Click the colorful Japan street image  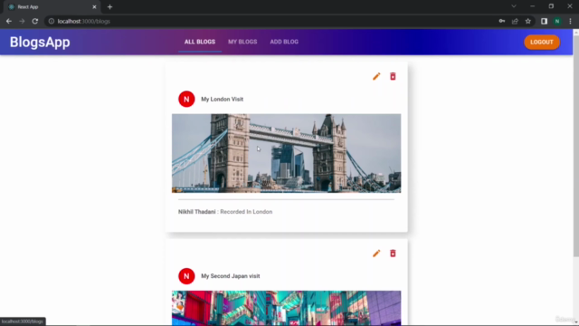[286, 308]
